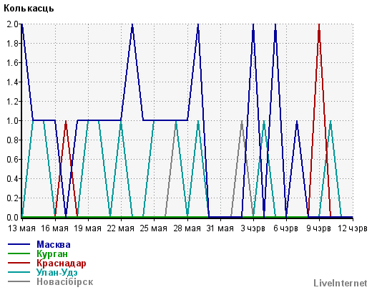Click the Масква legend label
This screenshot has height=290, width=372.
(x=54, y=244)
